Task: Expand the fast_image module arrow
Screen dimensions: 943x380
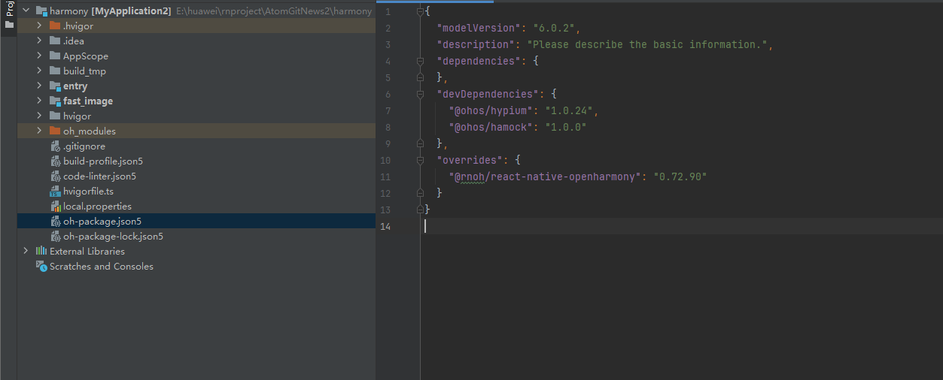Action: point(39,101)
